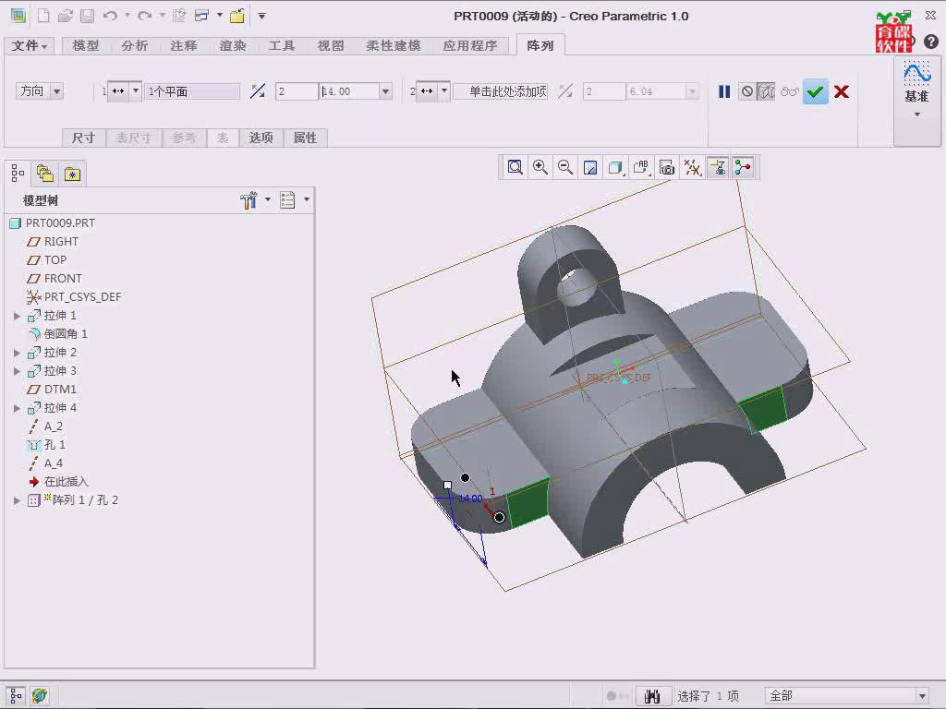Expand the 拉伸 2 feature

[x=17, y=352]
